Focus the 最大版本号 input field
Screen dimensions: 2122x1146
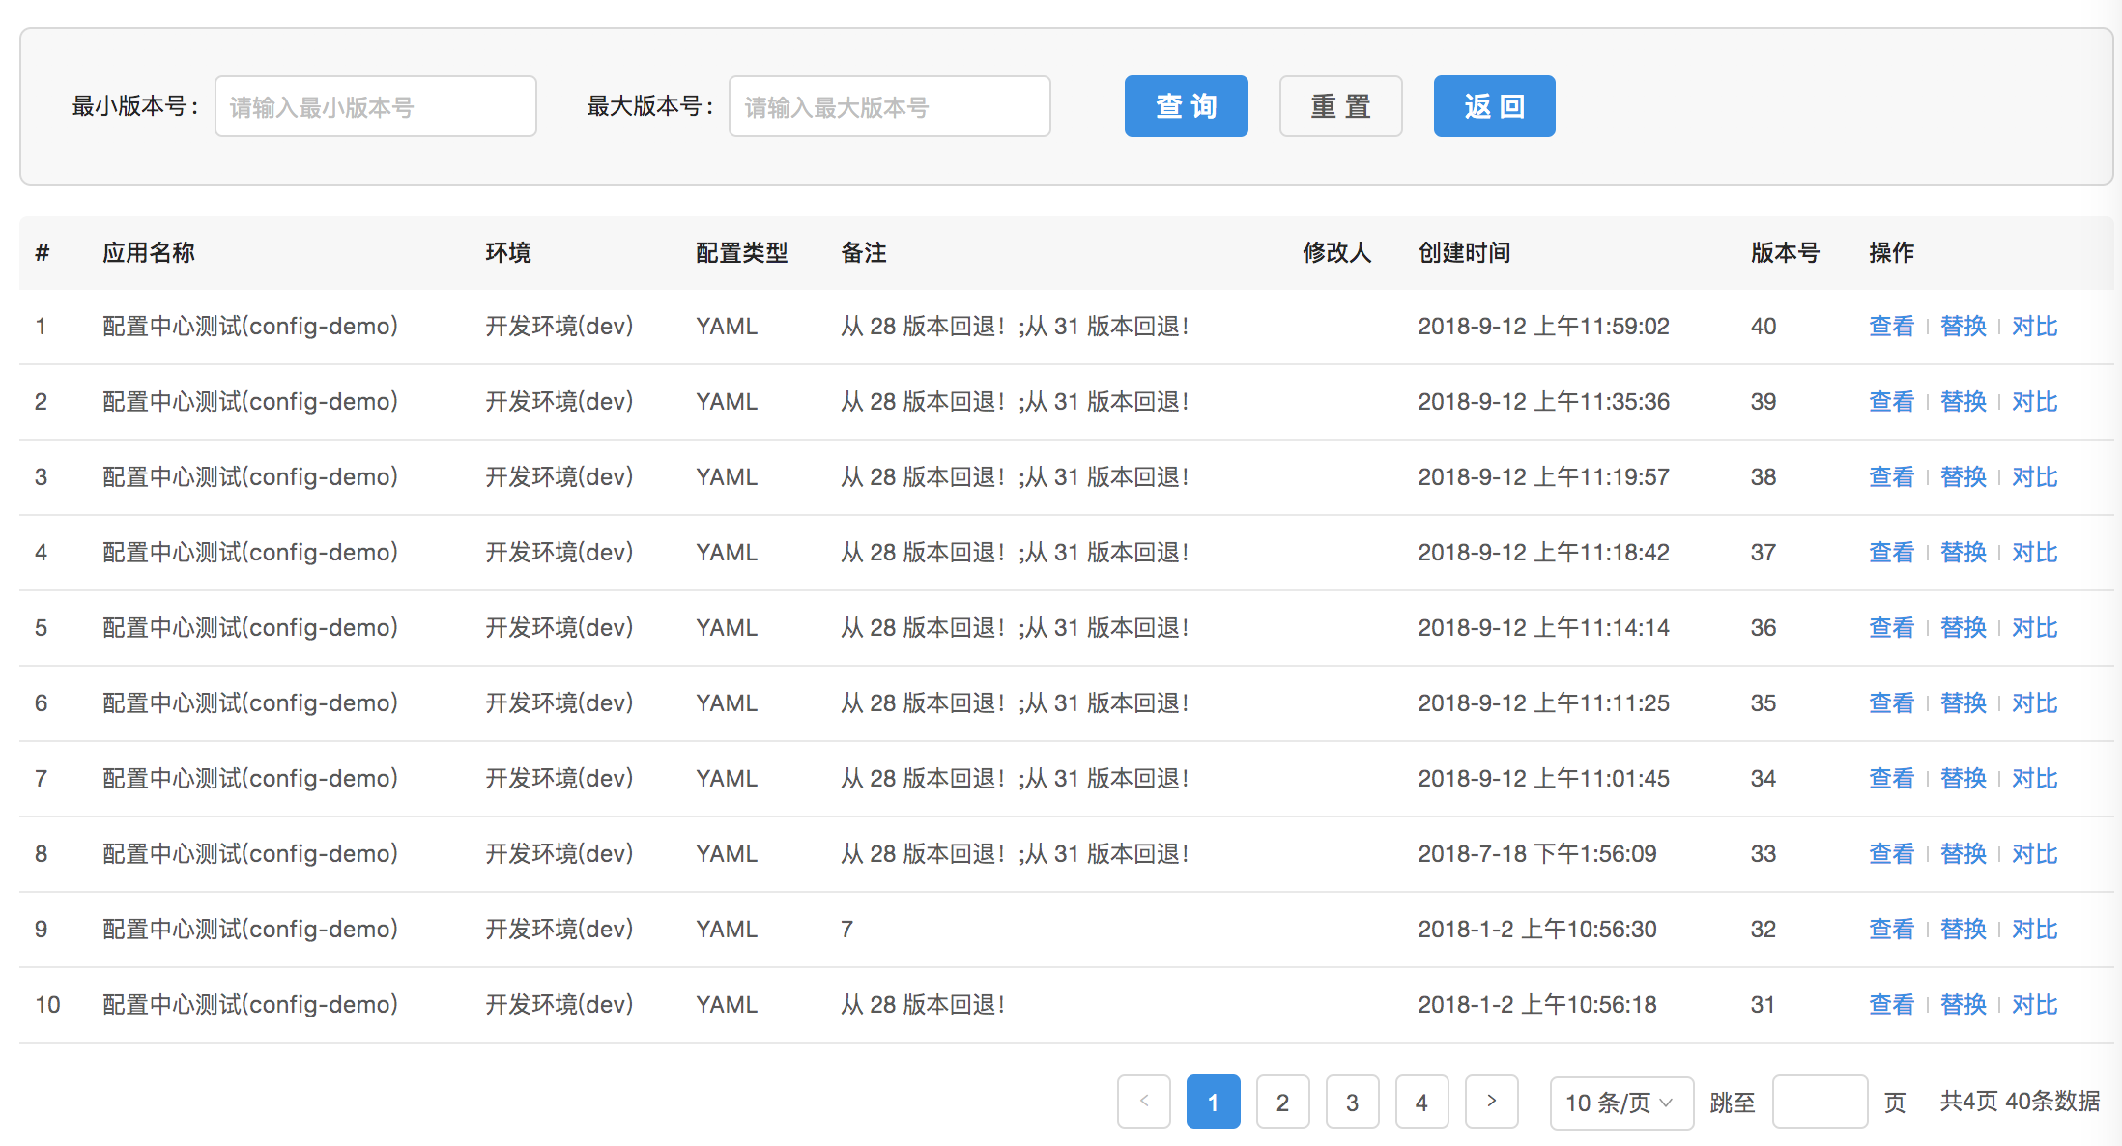(889, 106)
